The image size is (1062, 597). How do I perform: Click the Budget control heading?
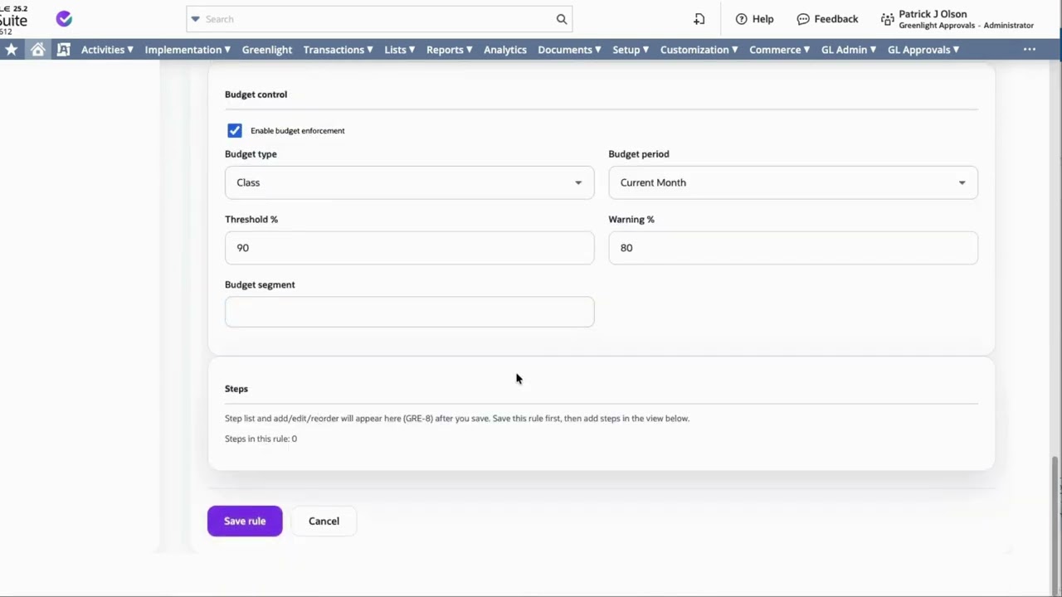tap(256, 95)
